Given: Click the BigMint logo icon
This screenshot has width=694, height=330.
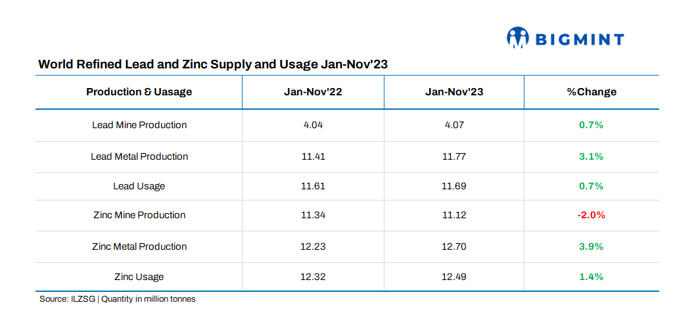Looking at the screenshot, I should point(517,38).
